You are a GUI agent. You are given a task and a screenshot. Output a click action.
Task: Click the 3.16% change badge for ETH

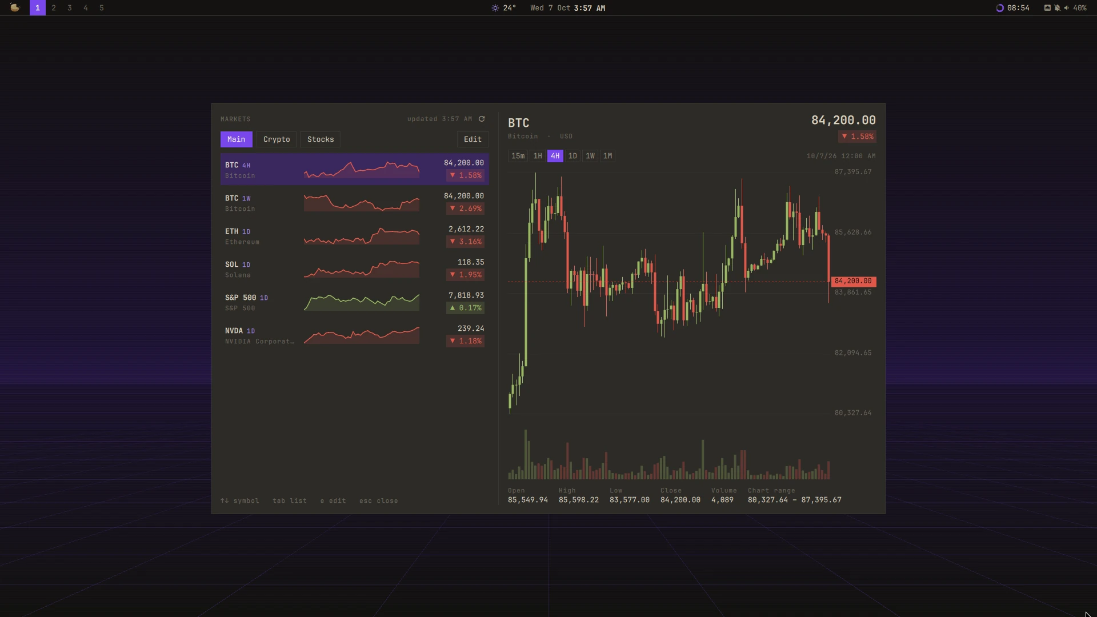465,242
